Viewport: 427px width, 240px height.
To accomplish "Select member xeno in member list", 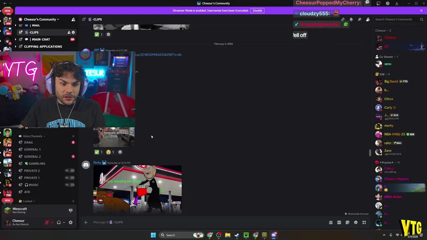I will (388, 64).
